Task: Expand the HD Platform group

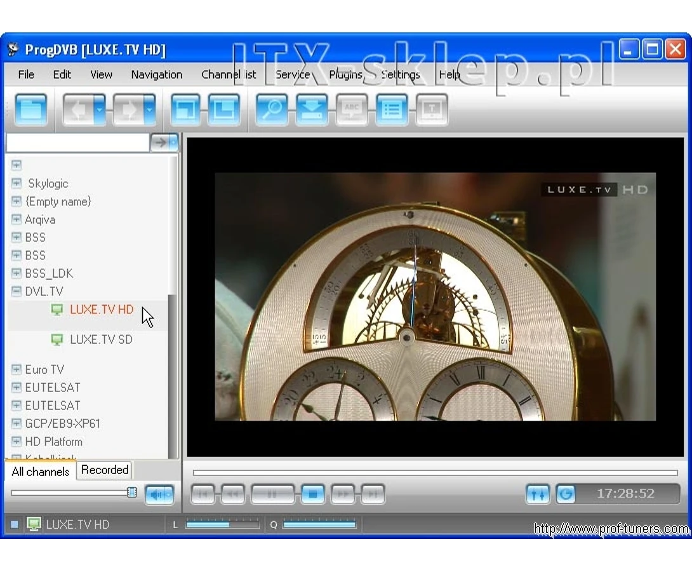Action: coord(17,441)
